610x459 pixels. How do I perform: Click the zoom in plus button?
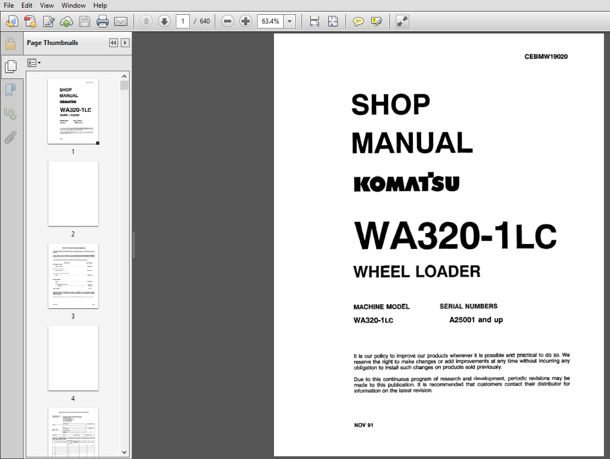pyautogui.click(x=245, y=21)
